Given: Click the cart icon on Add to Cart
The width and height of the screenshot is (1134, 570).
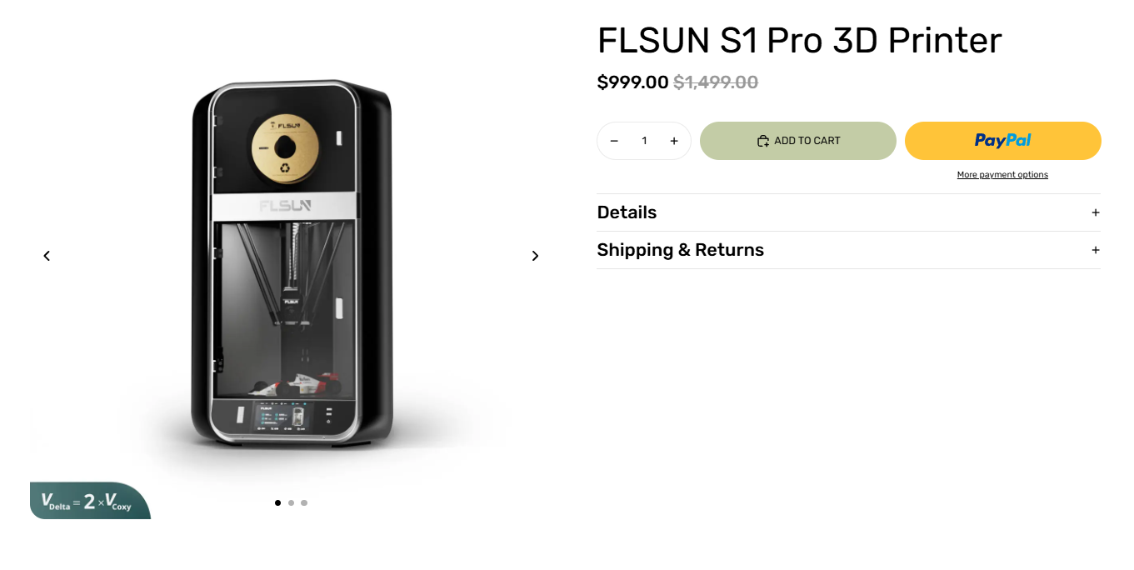Looking at the screenshot, I should pos(762,141).
